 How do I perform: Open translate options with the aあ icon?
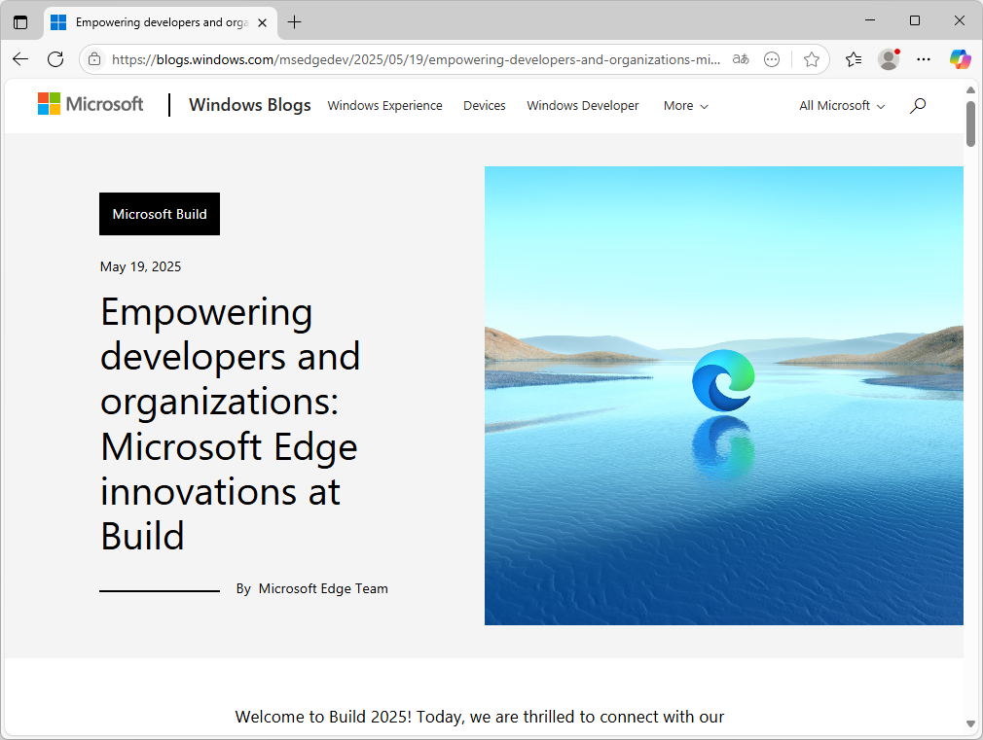coord(740,59)
